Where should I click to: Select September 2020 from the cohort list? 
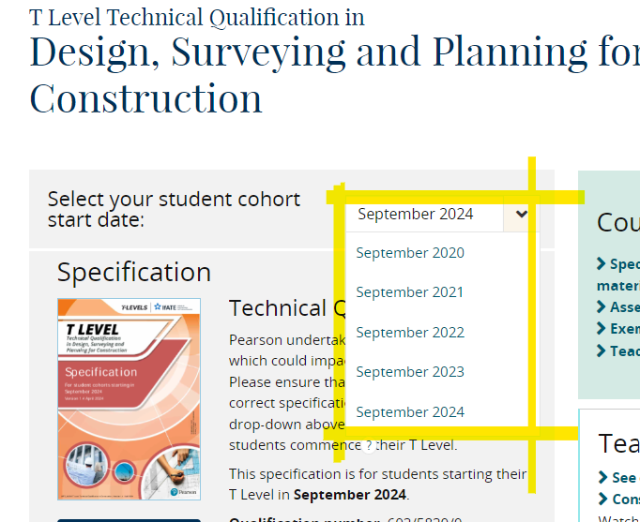410,253
